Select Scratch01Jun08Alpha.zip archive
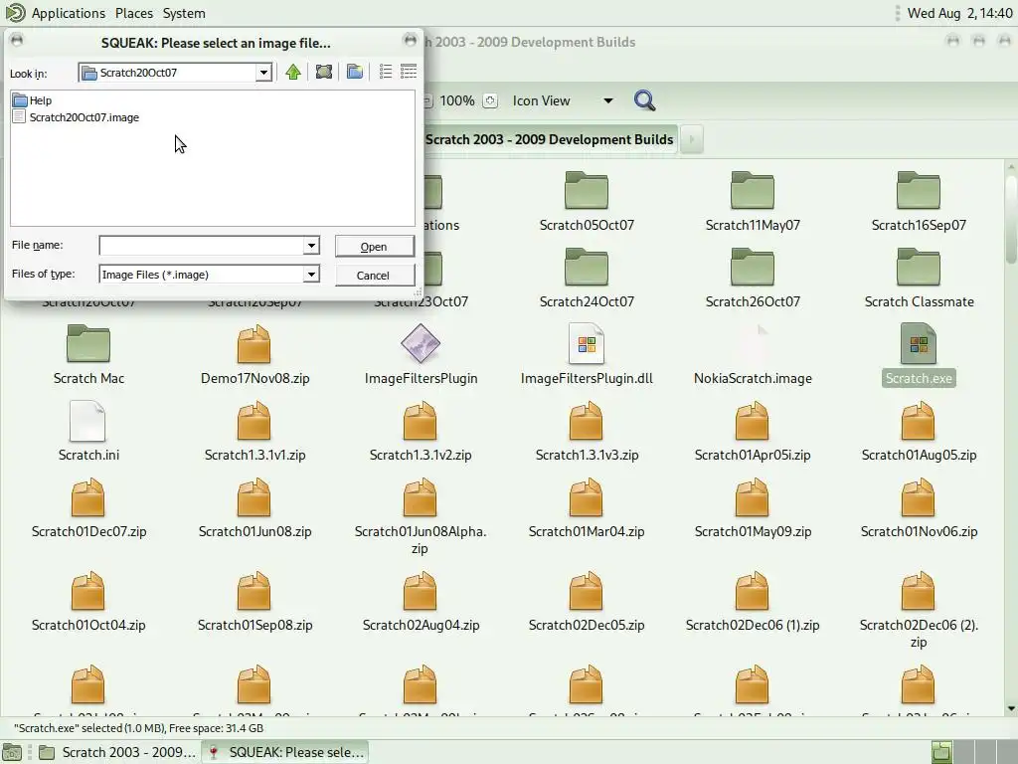1018x764 pixels. click(x=421, y=516)
